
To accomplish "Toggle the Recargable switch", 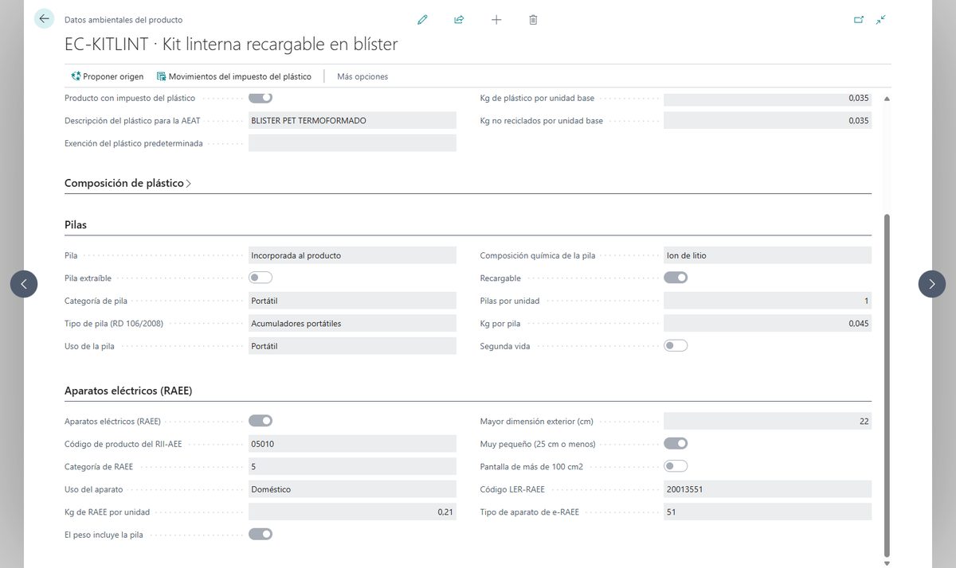I will click(676, 278).
